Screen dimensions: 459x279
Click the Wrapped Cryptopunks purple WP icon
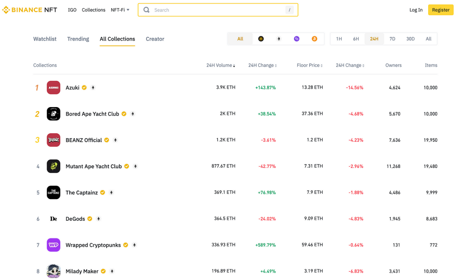(53, 245)
